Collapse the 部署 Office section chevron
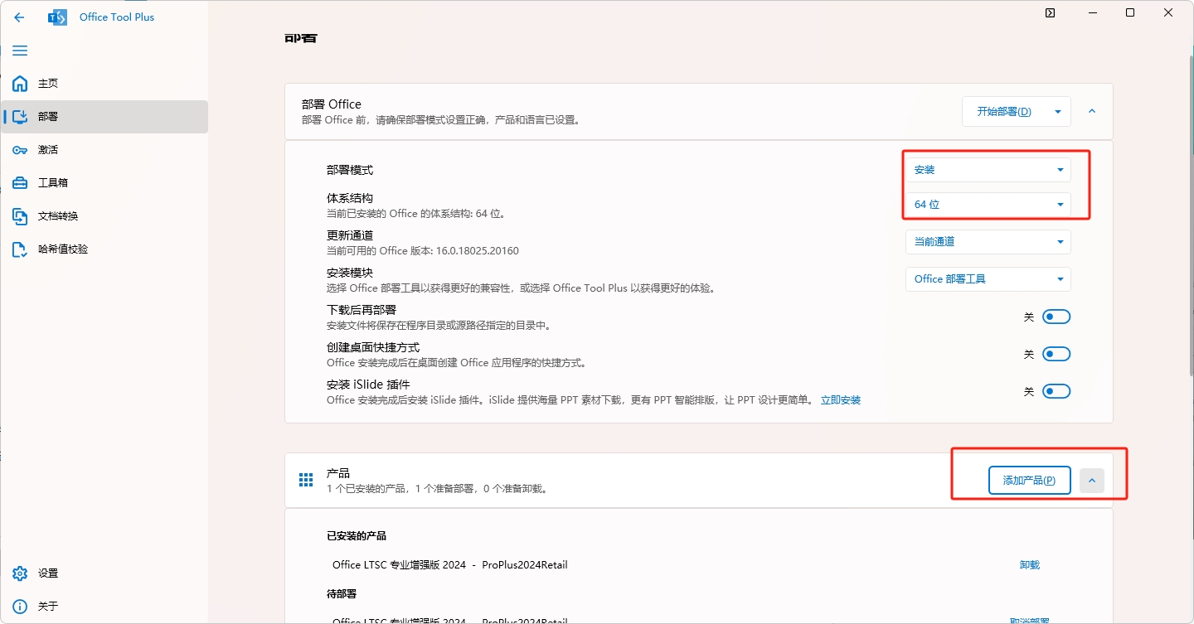The height and width of the screenshot is (624, 1194). [x=1092, y=111]
